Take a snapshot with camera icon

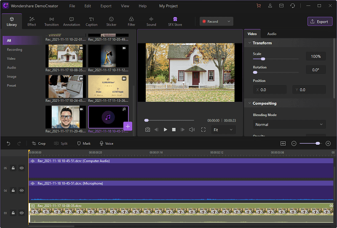pyautogui.click(x=148, y=130)
